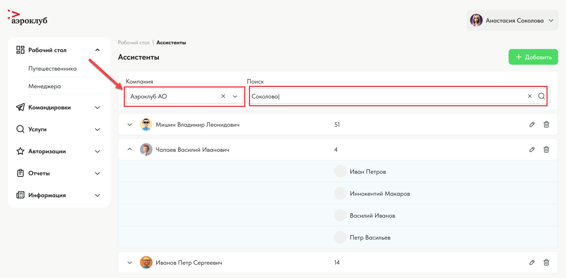
Task: Click the green Добавить button
Action: pos(533,57)
